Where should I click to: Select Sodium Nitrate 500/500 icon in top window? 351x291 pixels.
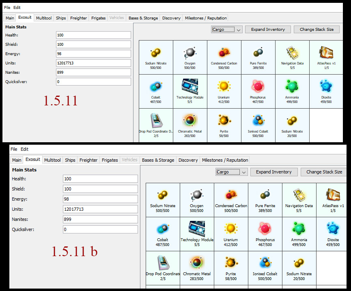(x=156, y=53)
